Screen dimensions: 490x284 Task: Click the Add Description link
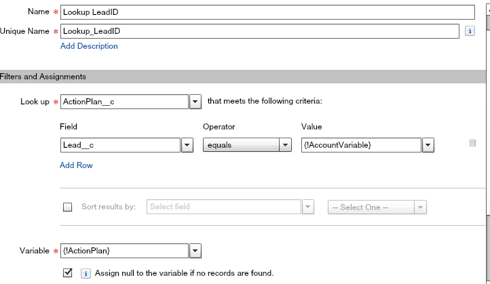(x=89, y=46)
